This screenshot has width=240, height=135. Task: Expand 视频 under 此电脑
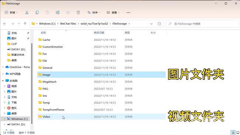[x=4, y=86]
